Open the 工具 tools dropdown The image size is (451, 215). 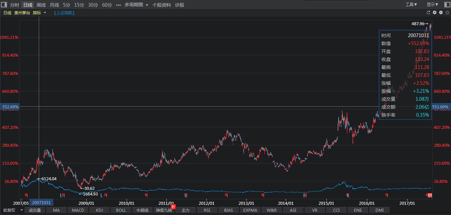click(411, 5)
